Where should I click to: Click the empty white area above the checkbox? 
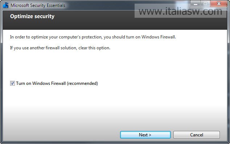[115, 65]
